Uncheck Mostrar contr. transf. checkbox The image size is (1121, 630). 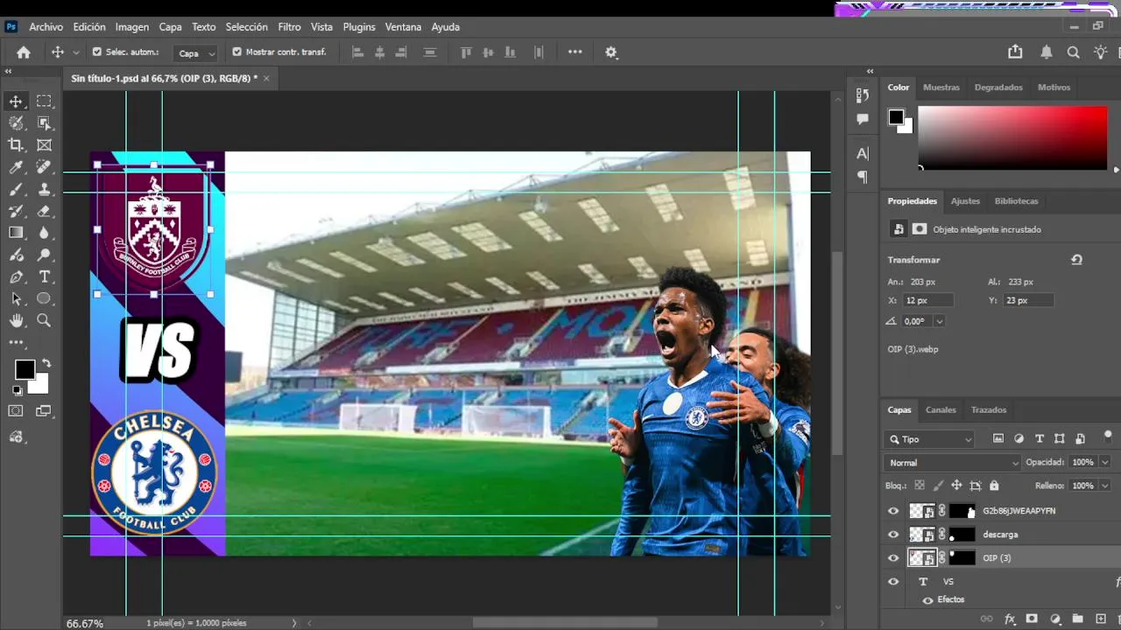236,52
